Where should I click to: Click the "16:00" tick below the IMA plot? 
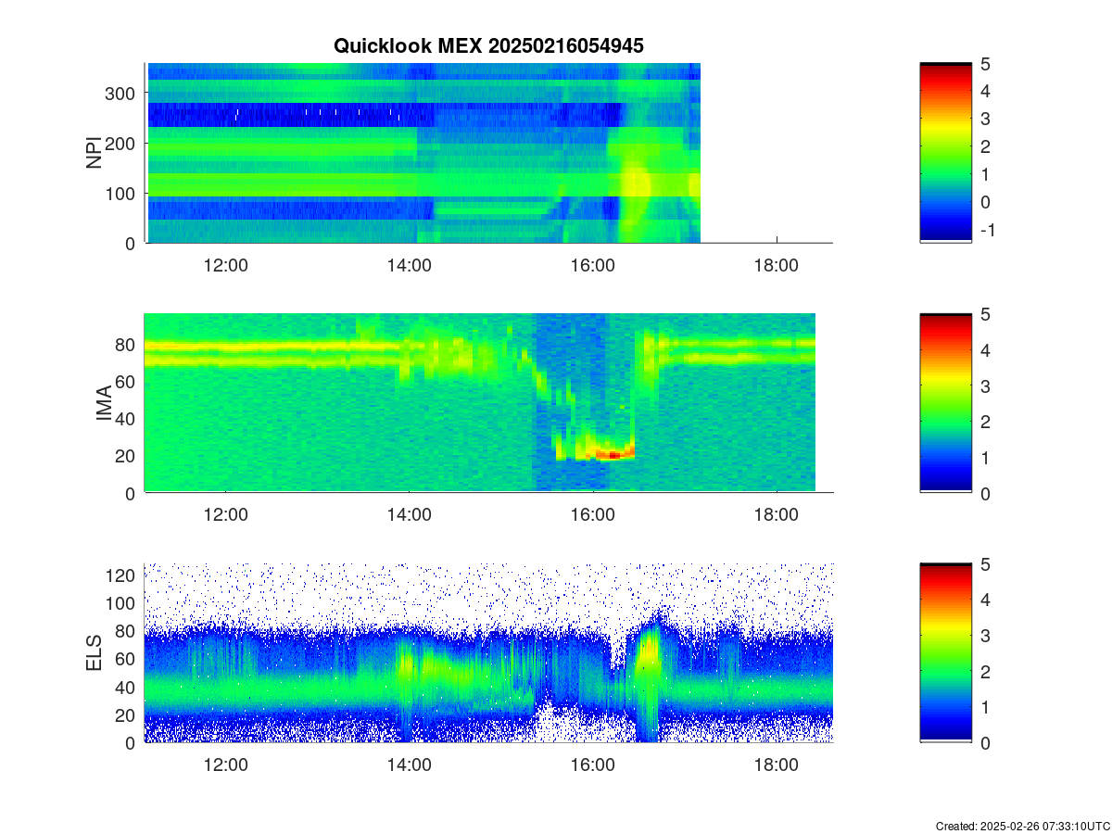point(593,515)
